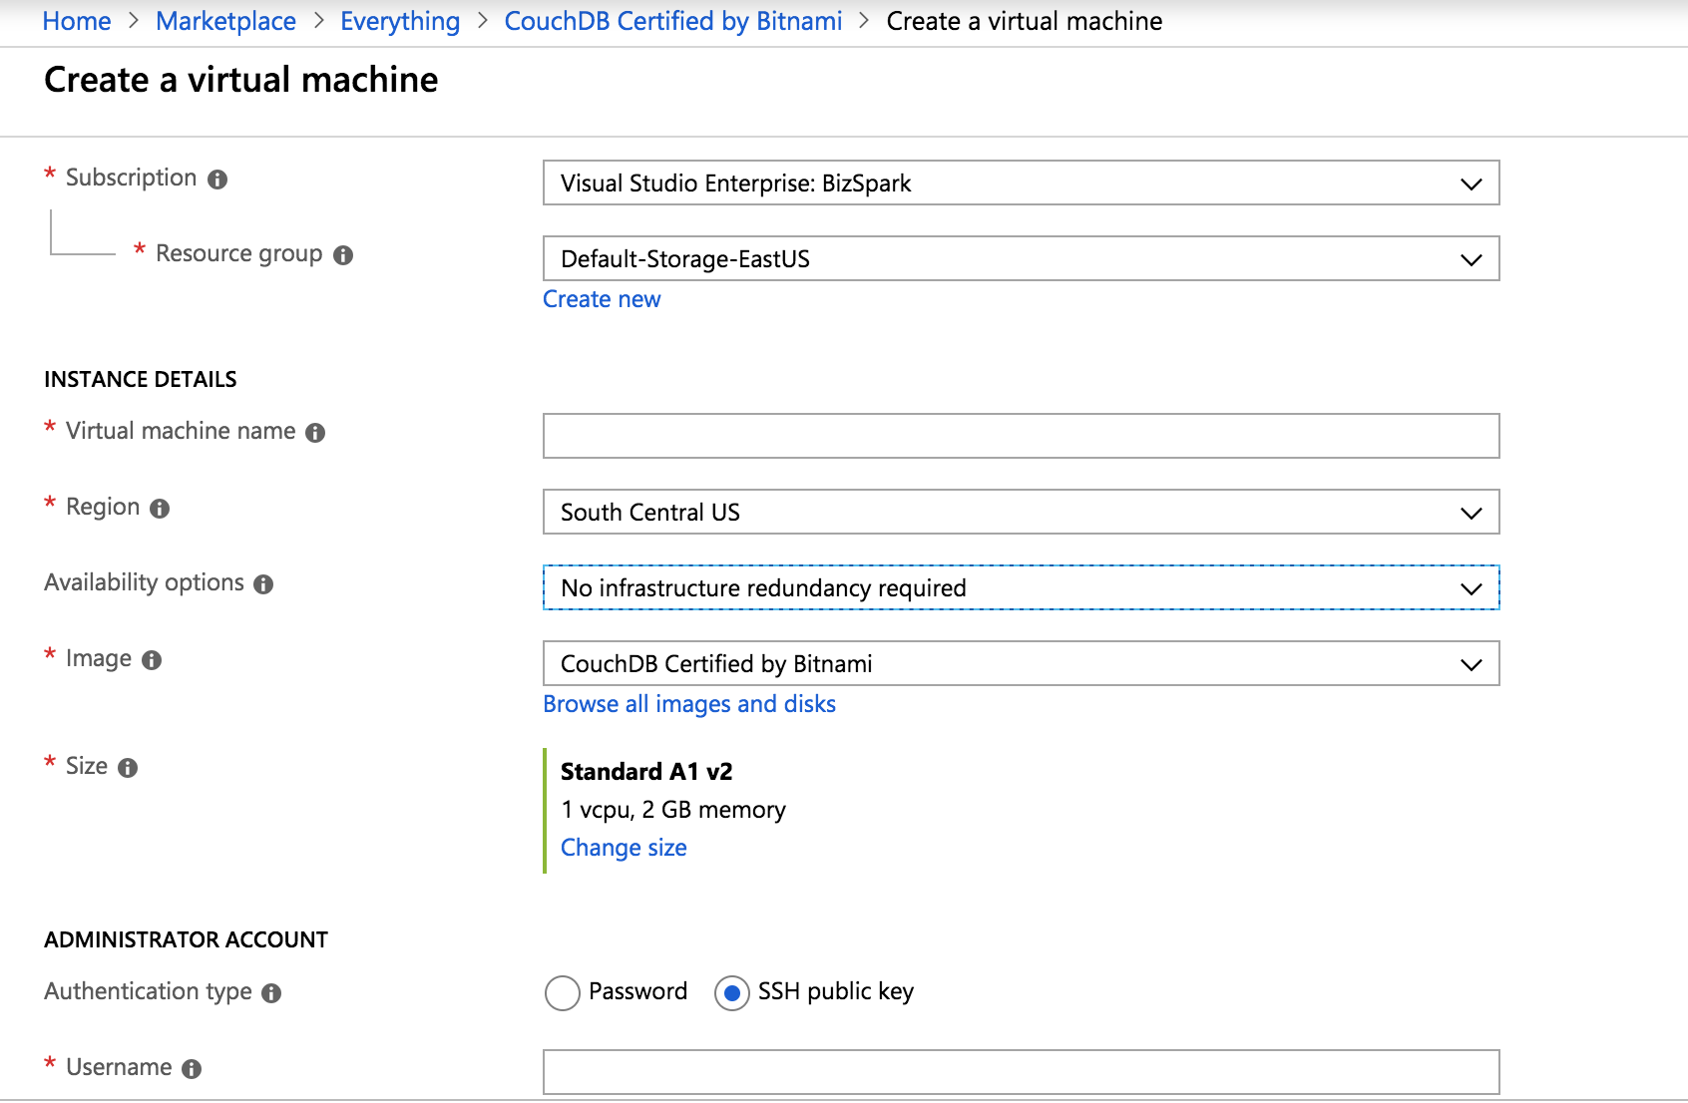Show the Size info tooltip icon
The height and width of the screenshot is (1103, 1688).
pos(128,768)
